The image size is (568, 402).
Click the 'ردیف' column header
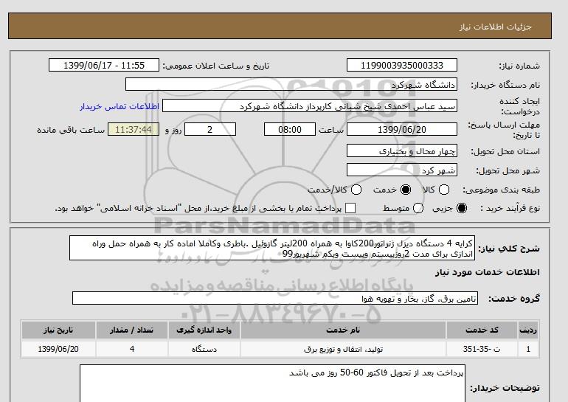tap(528, 330)
